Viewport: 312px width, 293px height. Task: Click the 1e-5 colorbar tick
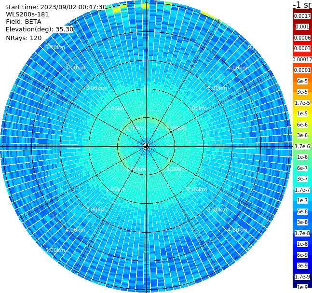pyautogui.click(x=302, y=113)
